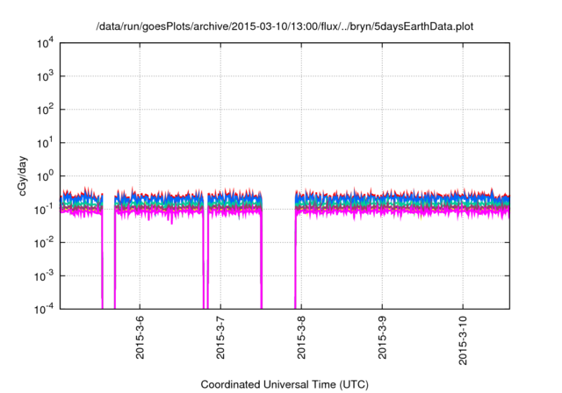
Task: Select the 2015-3-8 date tick label
Action: (301, 337)
